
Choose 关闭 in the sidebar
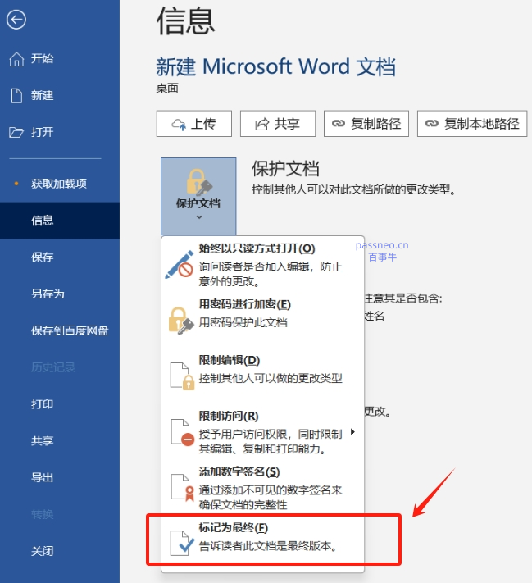click(60, 551)
